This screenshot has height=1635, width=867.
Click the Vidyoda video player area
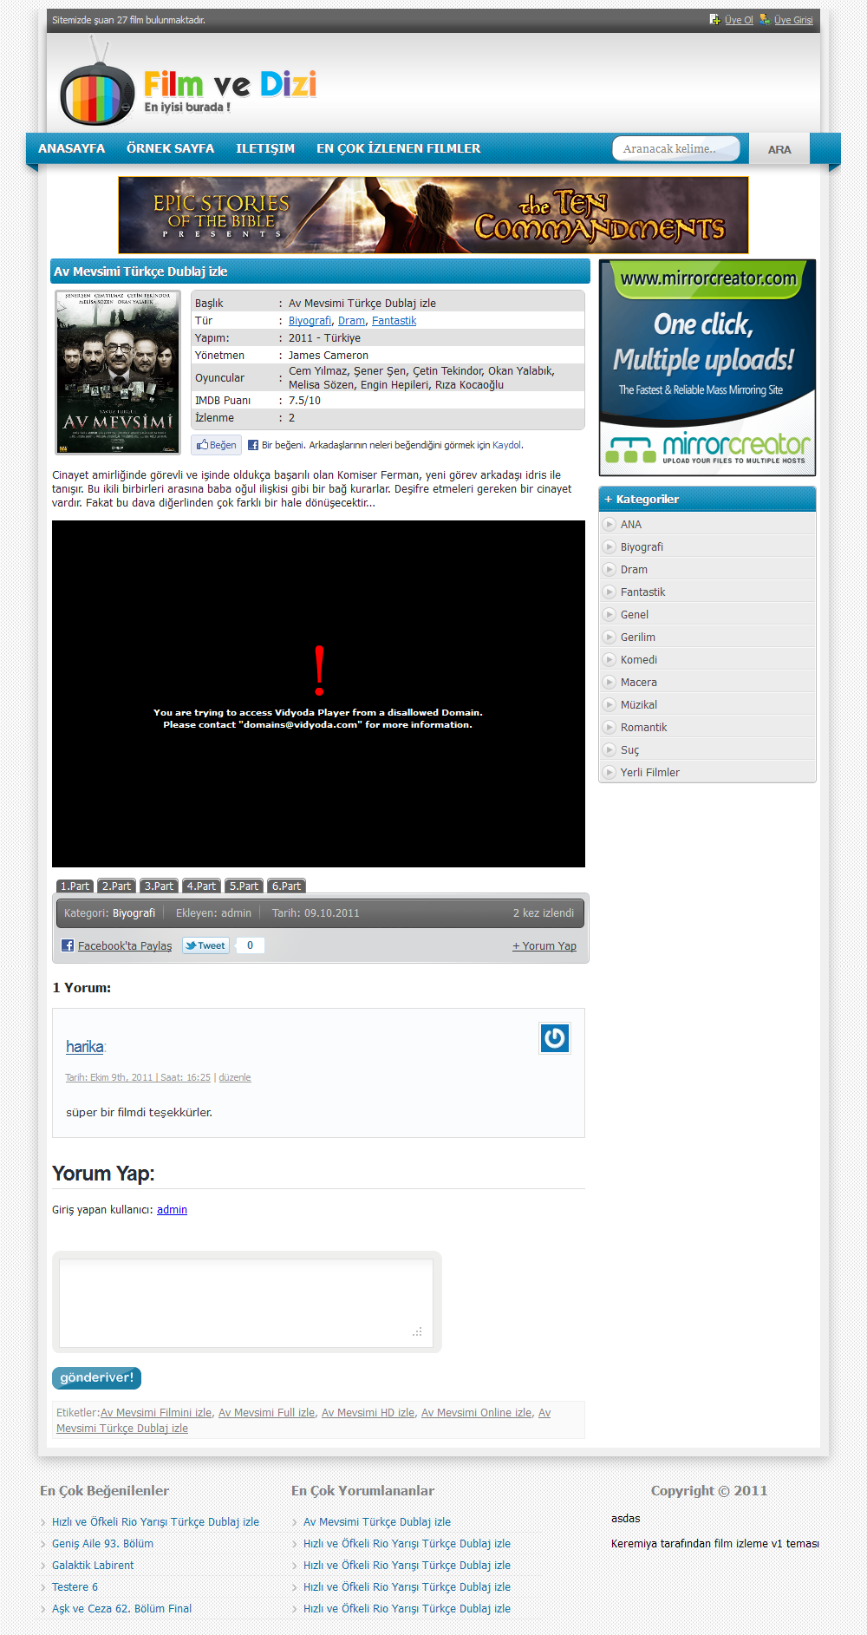(318, 694)
